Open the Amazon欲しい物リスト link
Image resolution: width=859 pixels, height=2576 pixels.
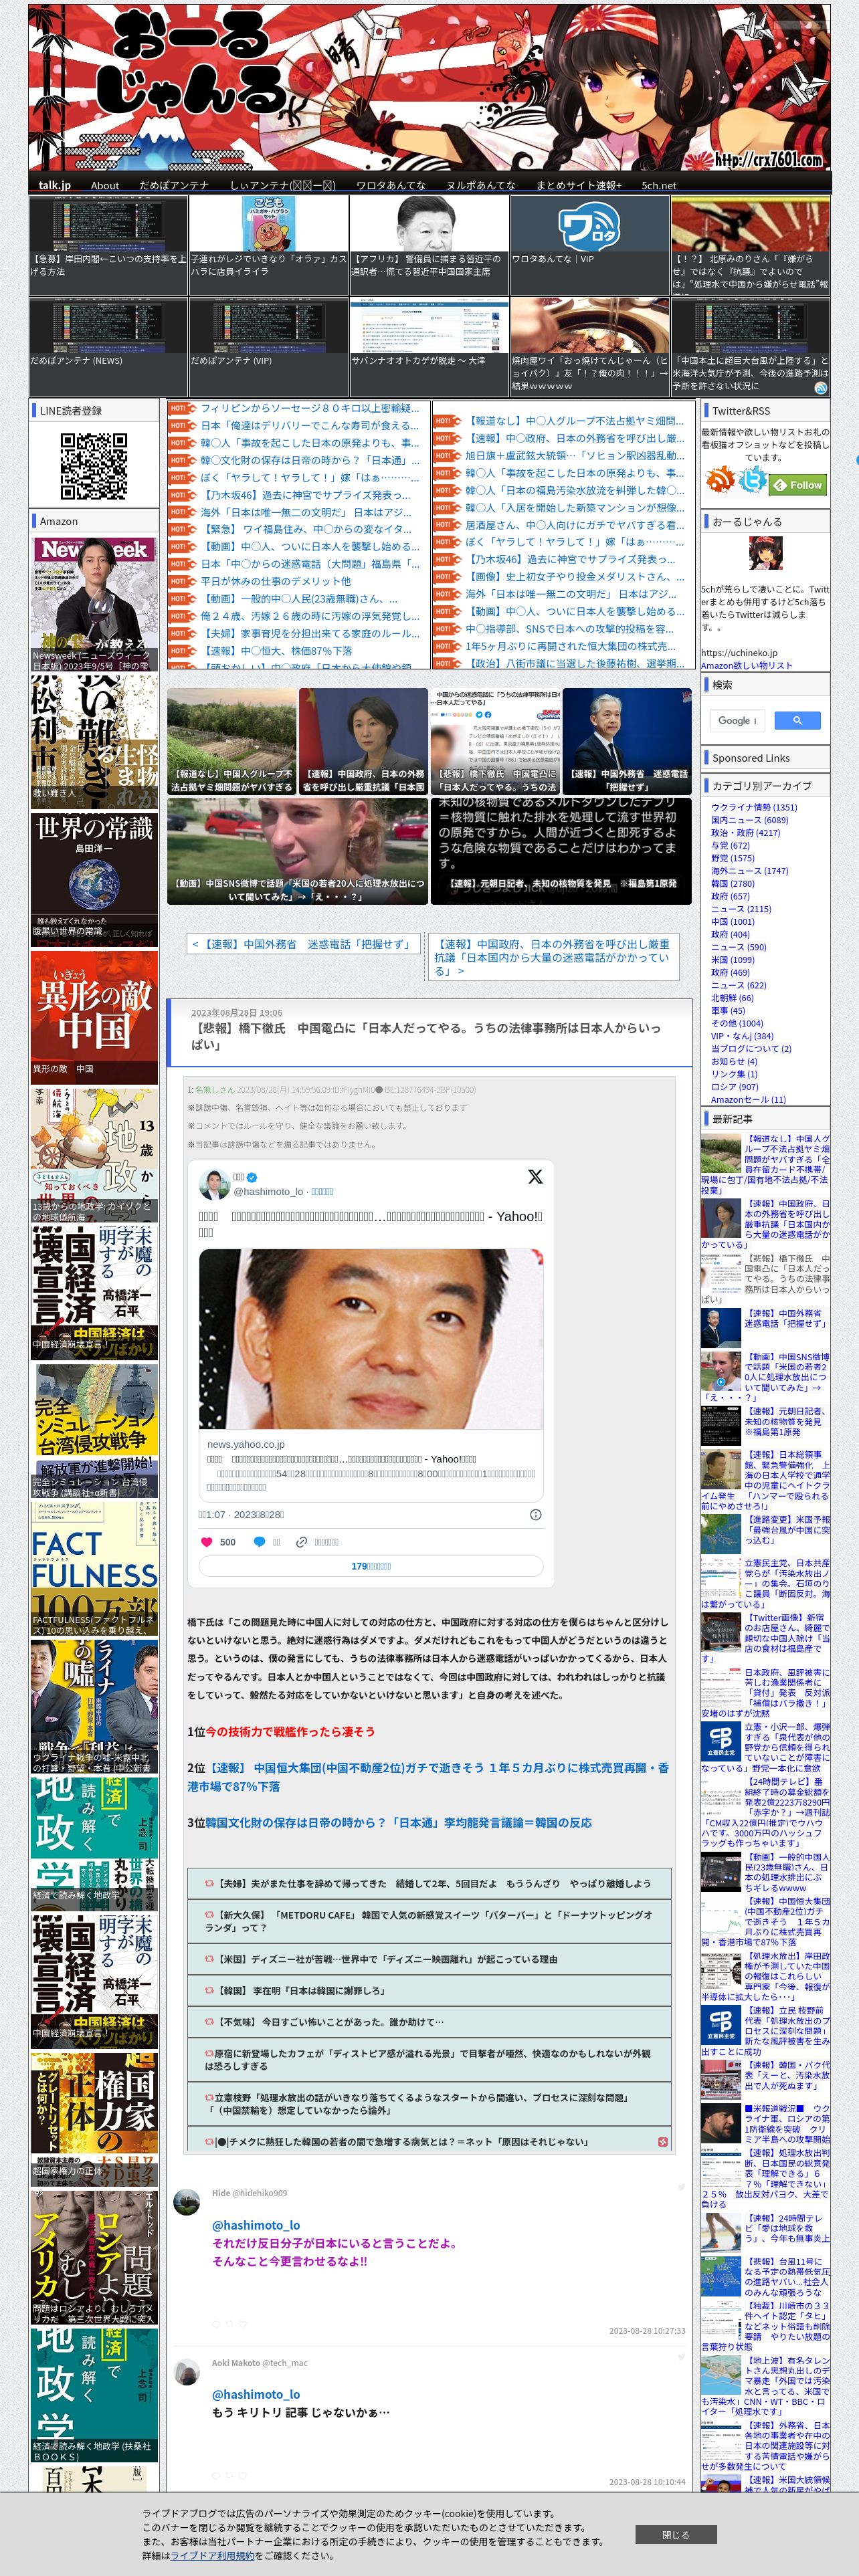(x=746, y=665)
